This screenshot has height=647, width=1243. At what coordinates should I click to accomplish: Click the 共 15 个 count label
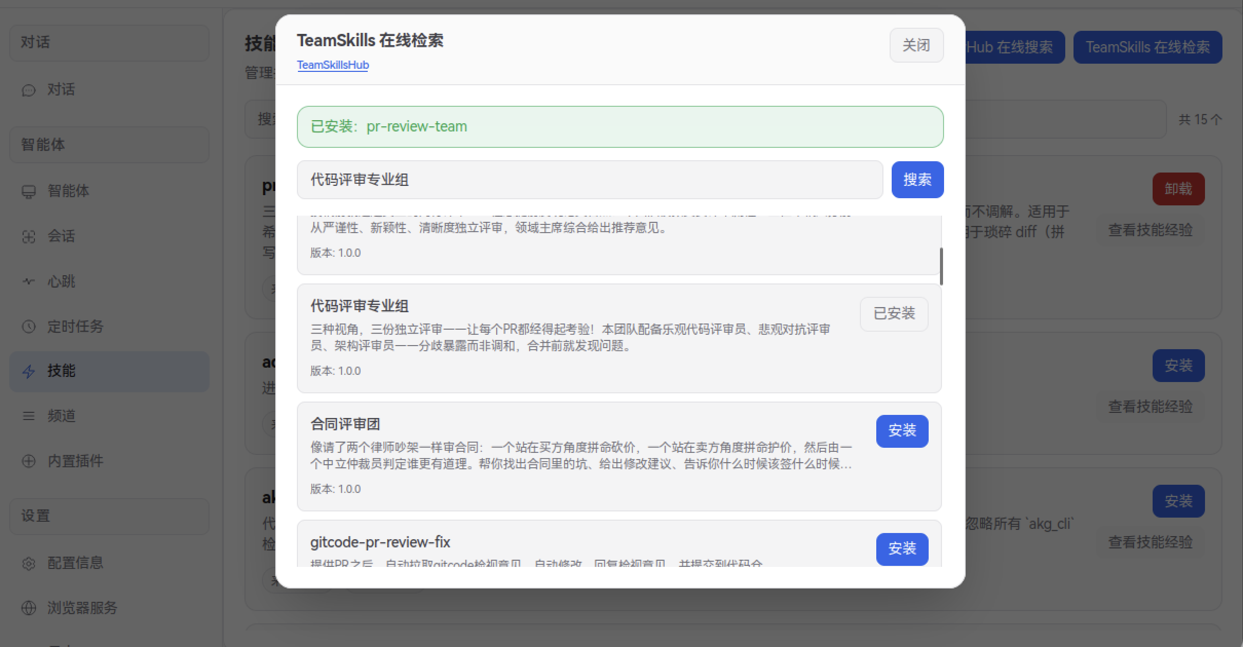coord(1200,120)
